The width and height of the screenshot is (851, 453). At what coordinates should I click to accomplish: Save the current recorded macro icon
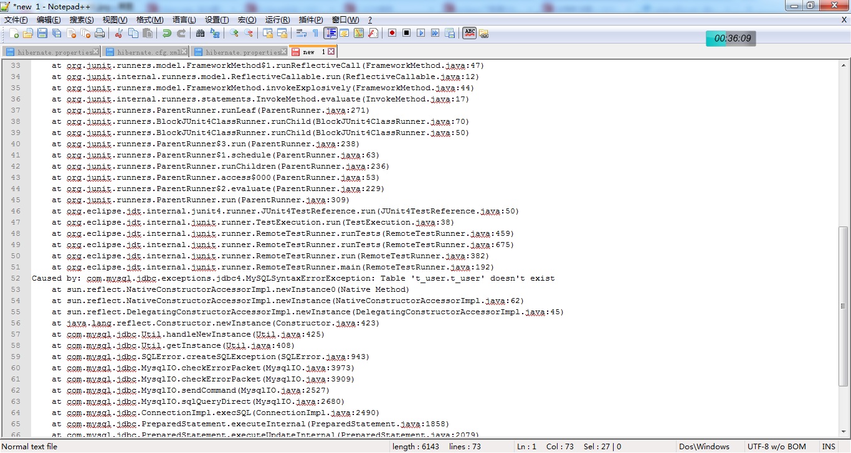[x=449, y=33]
